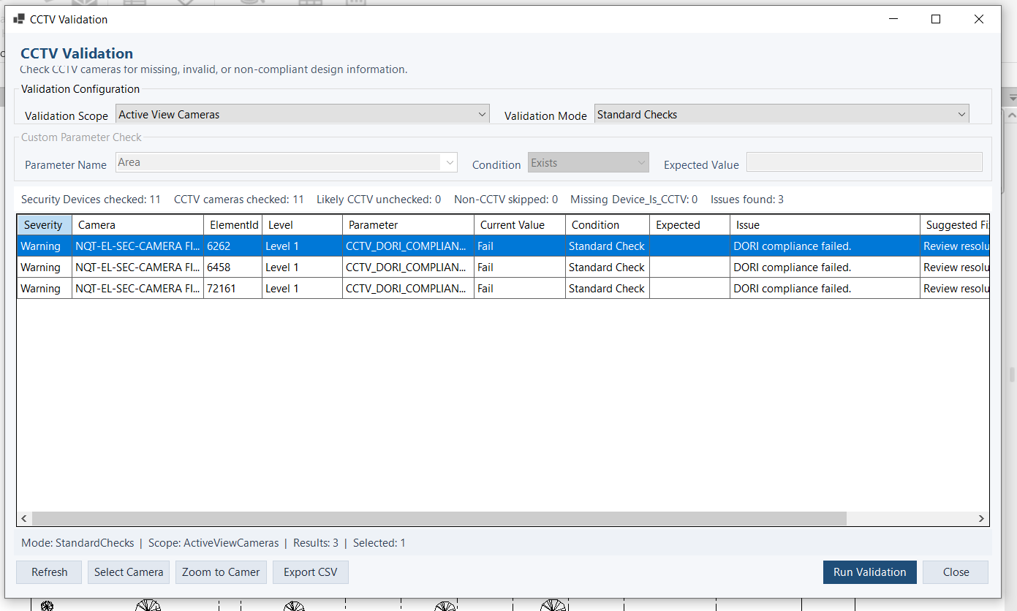This screenshot has height=611, width=1017.
Task: Click the Review resolu... suggested fix in row 6458
Action: 955,267
